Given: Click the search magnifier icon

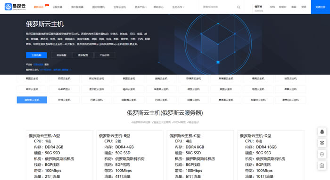Looking at the screenshot, I should pos(239,7).
